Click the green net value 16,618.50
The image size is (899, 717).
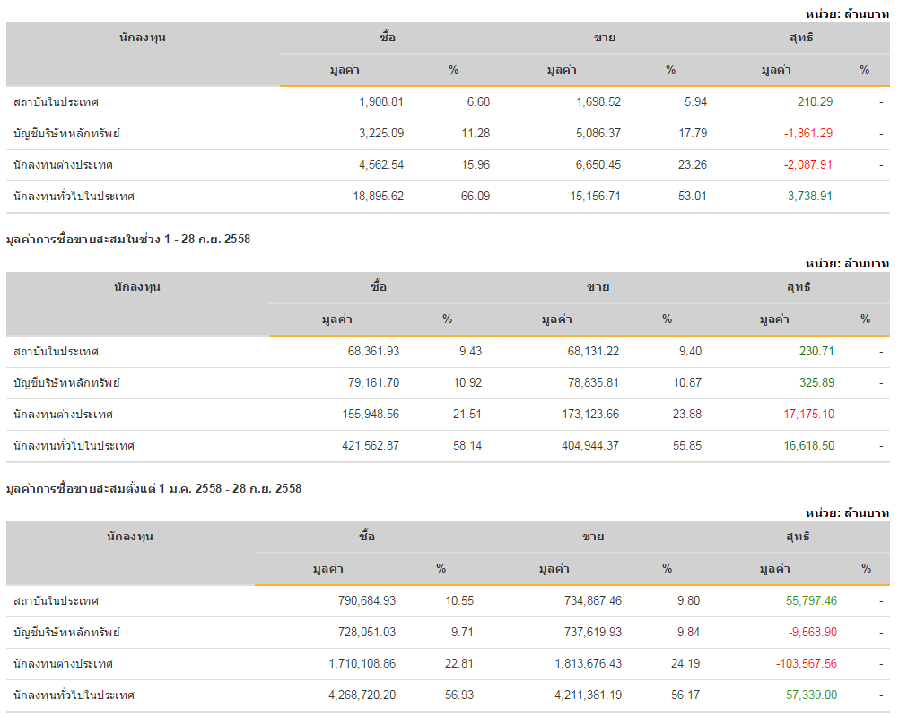(x=809, y=446)
